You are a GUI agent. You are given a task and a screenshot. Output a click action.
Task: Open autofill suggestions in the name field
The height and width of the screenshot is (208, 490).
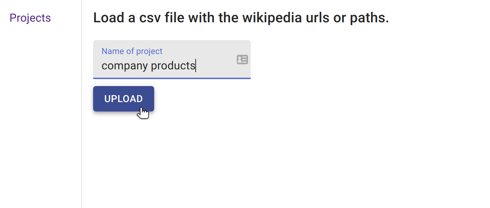pos(242,60)
